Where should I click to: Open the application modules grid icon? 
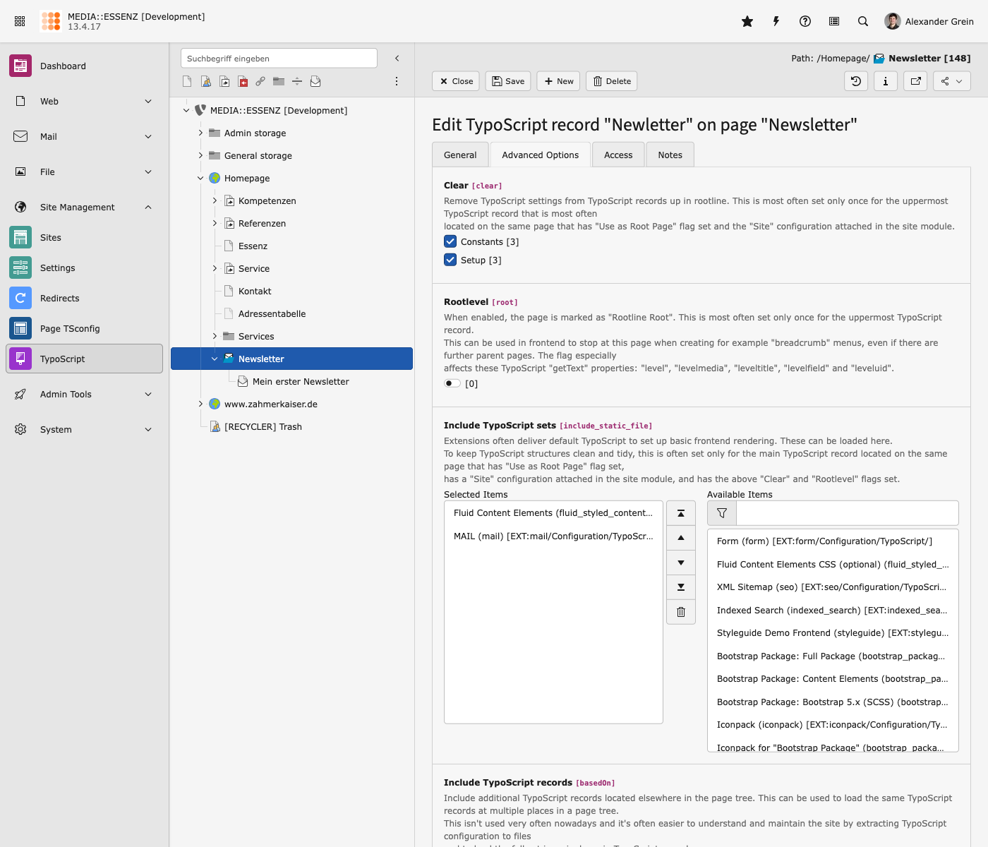point(20,21)
